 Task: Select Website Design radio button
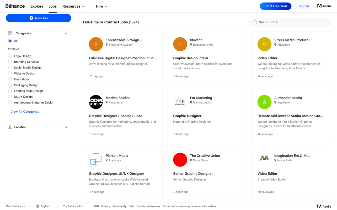click(10, 73)
